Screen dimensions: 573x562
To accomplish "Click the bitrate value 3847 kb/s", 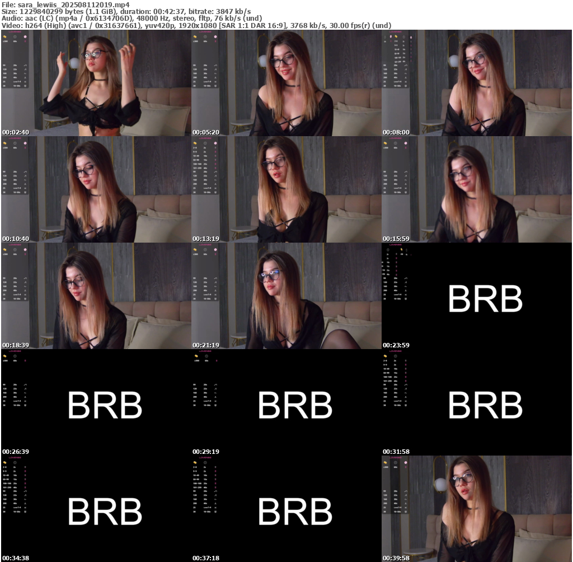I will (x=233, y=12).
